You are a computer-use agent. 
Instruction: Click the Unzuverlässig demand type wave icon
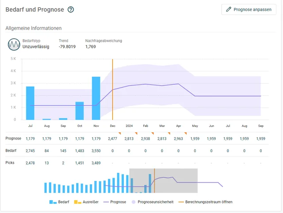[x=14, y=44]
